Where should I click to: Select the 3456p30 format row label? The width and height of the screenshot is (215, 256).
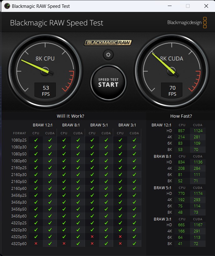pyautogui.click(x=19, y=202)
